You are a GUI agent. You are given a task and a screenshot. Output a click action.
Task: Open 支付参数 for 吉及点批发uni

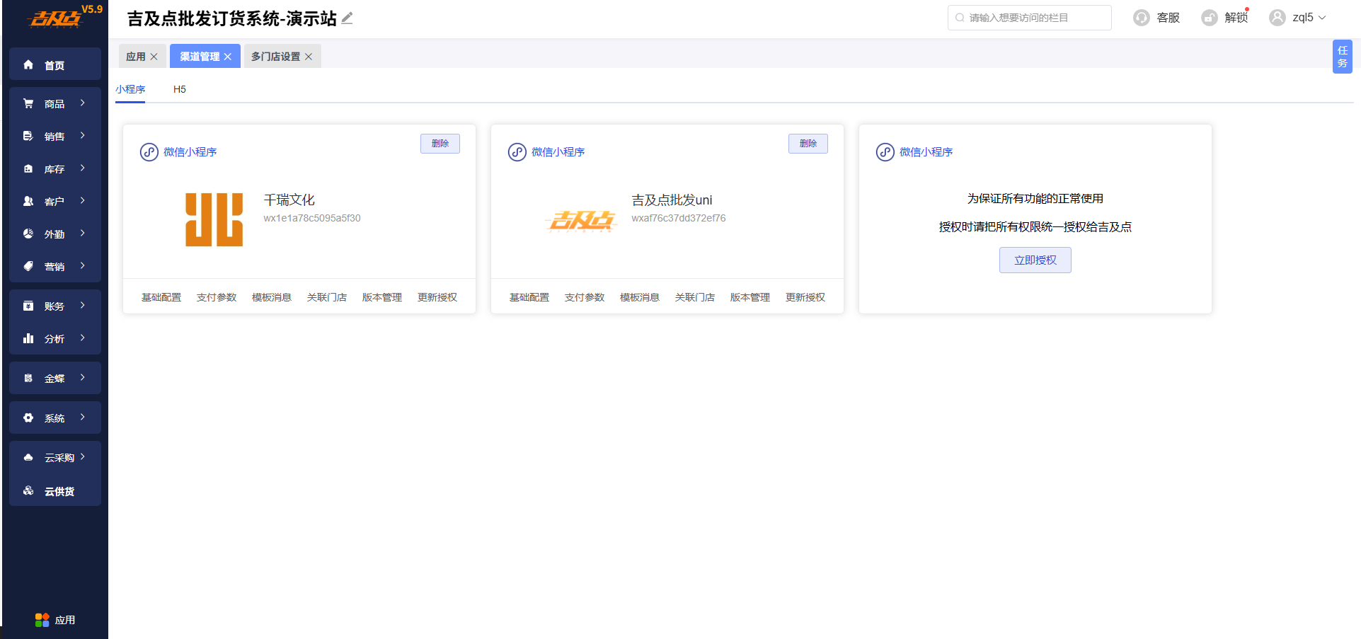585,297
